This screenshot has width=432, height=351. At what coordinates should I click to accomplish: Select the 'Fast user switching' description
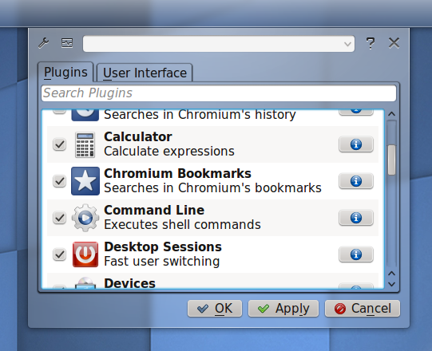(162, 261)
